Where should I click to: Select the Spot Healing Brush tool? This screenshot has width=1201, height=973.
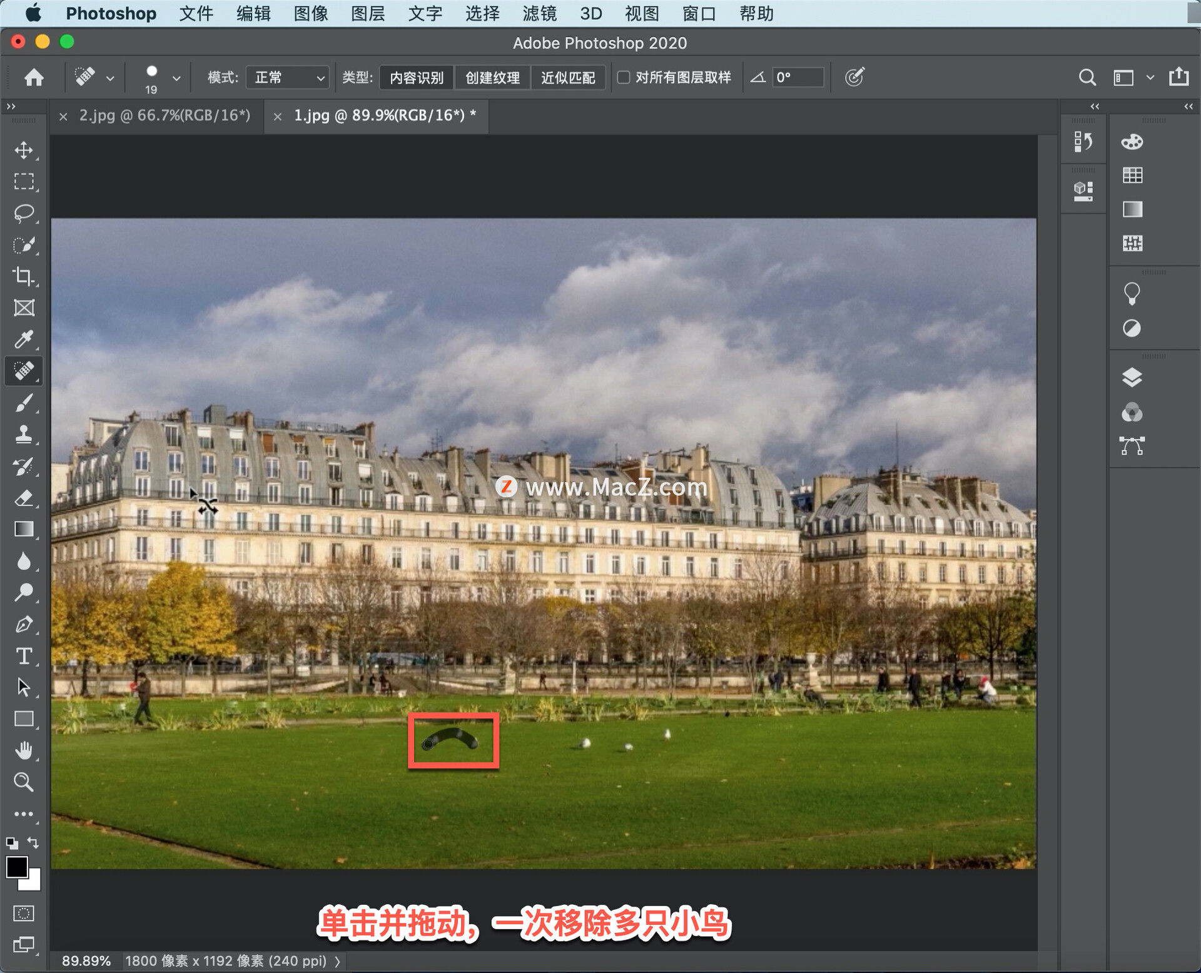pos(24,371)
